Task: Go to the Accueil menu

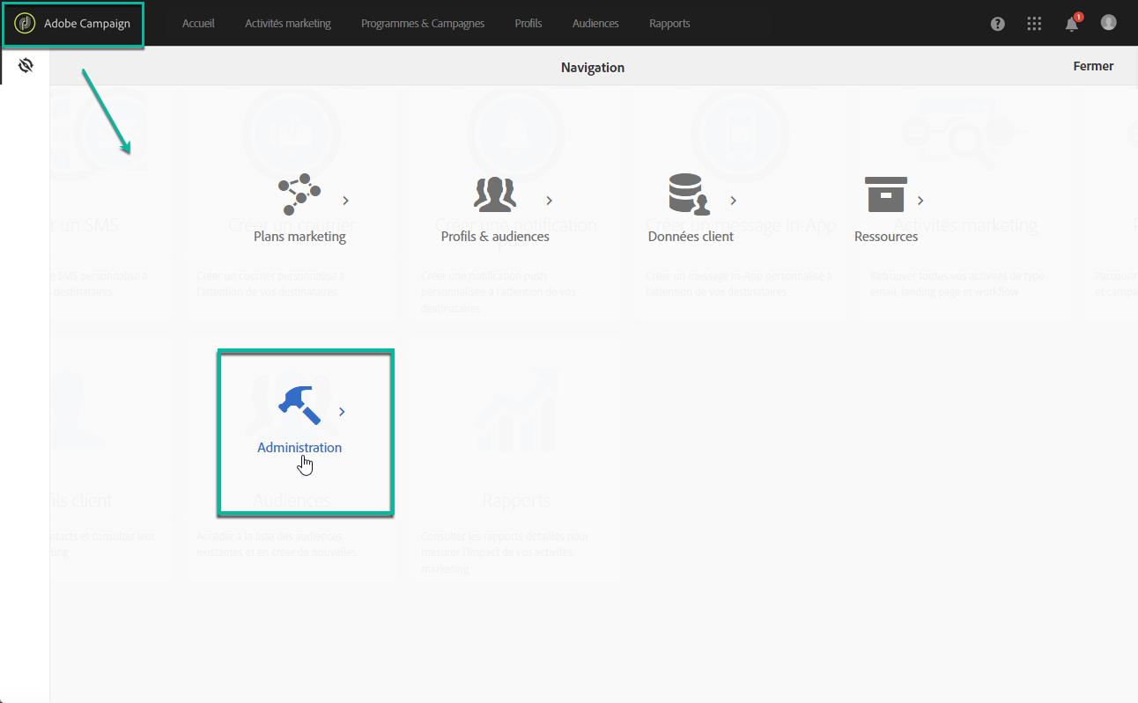Action: [x=198, y=24]
